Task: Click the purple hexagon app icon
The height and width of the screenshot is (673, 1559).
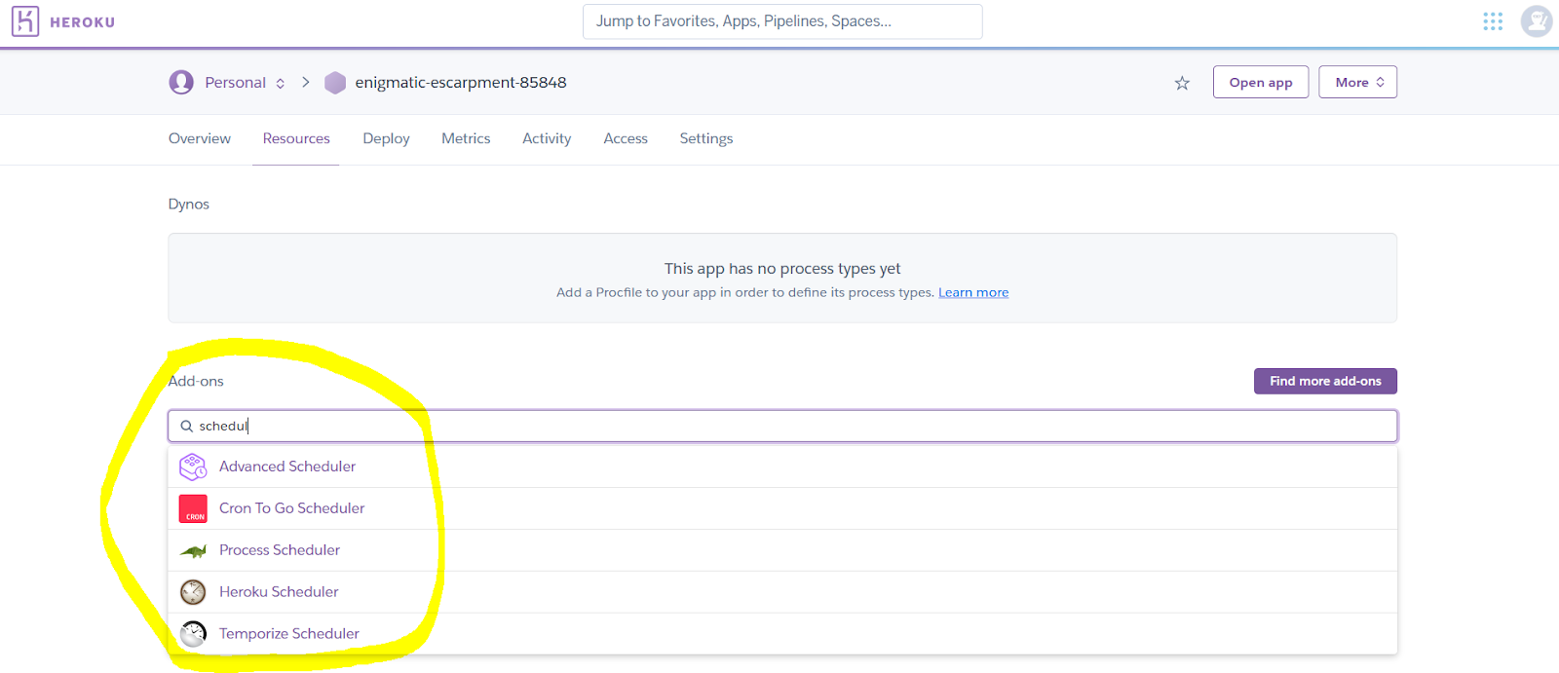Action: (335, 83)
